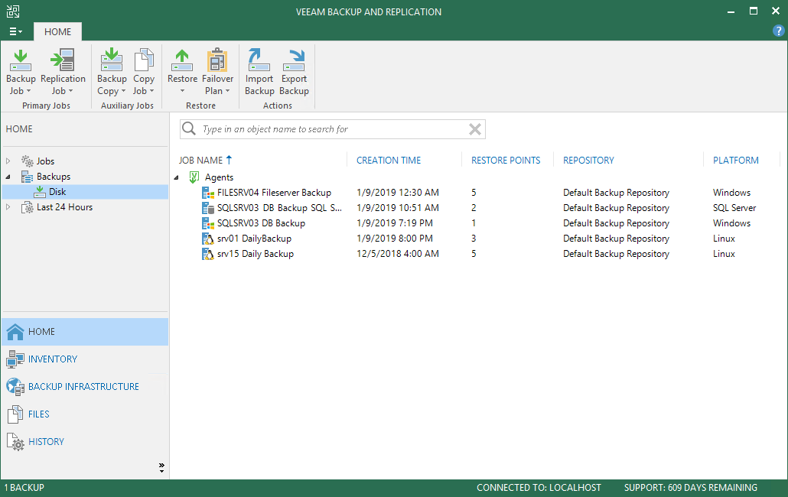Open the FILES view
Image resolution: width=788 pixels, height=497 pixels.
[85, 414]
